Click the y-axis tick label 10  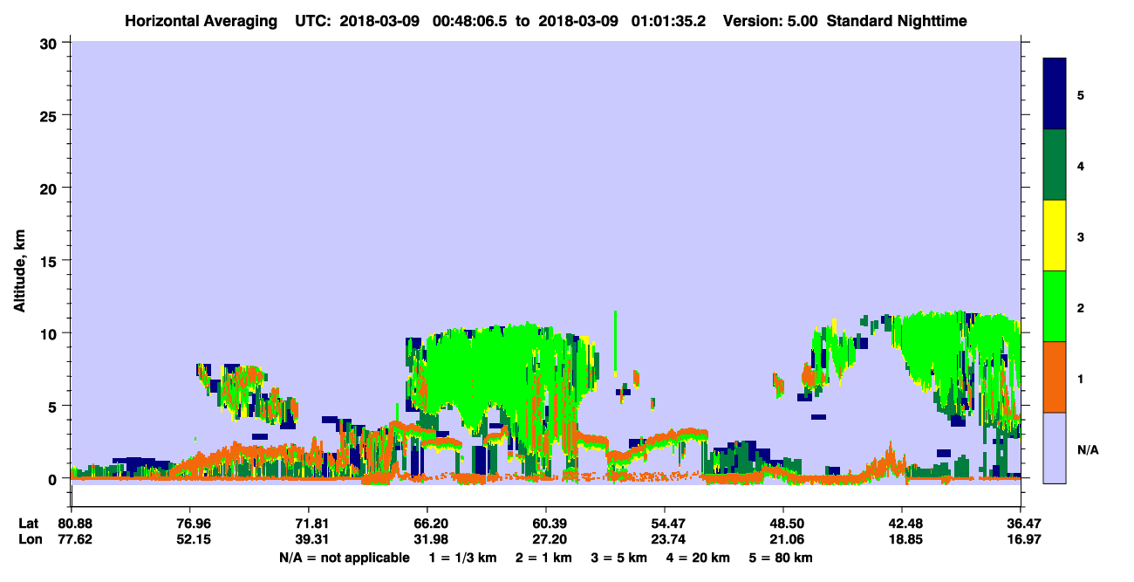51,333
